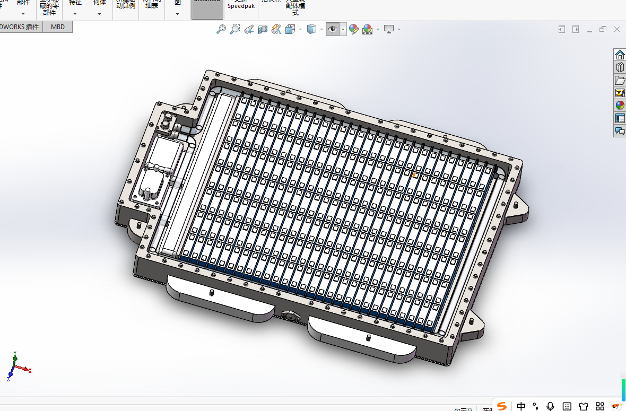Open the Section View tool
The width and height of the screenshot is (626, 411).
(262, 29)
